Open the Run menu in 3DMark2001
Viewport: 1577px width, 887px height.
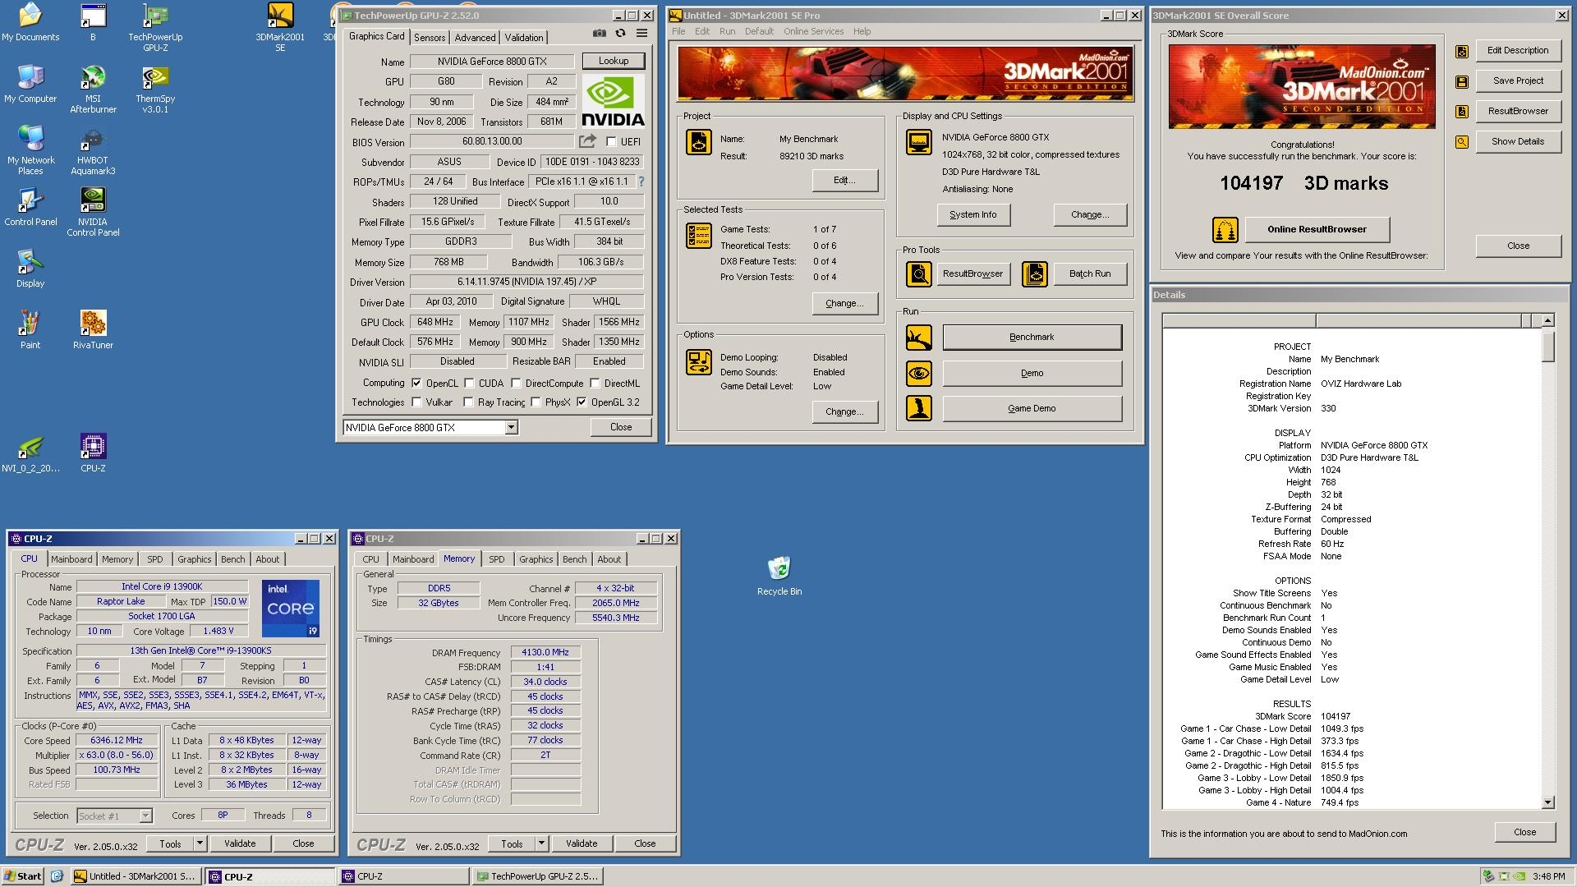pos(727,31)
